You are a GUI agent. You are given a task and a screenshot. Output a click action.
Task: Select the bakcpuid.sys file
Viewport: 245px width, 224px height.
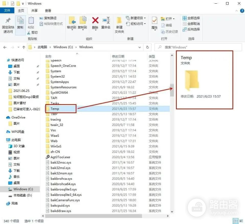[x=60, y=206]
